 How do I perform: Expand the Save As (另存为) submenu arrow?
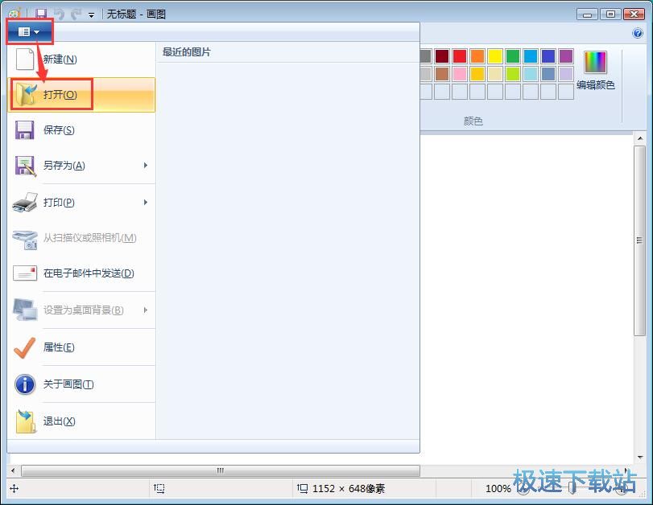tap(146, 165)
